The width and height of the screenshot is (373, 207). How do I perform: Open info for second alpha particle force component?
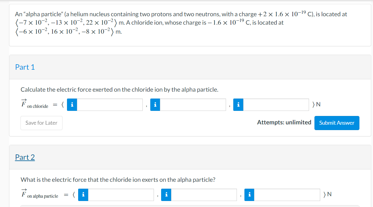pos(166,195)
